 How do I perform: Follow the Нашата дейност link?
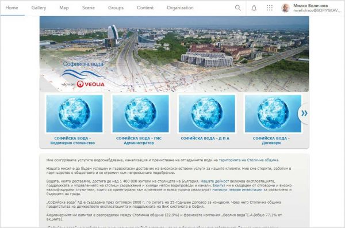(214, 181)
